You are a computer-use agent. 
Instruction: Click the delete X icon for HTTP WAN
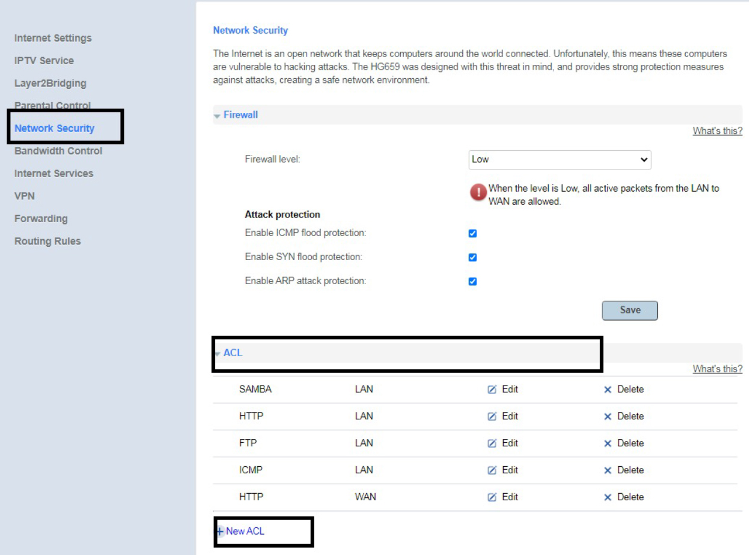(608, 497)
